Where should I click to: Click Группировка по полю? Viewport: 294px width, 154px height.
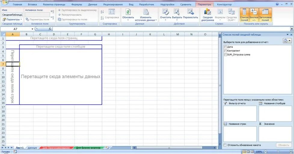tap(72, 19)
